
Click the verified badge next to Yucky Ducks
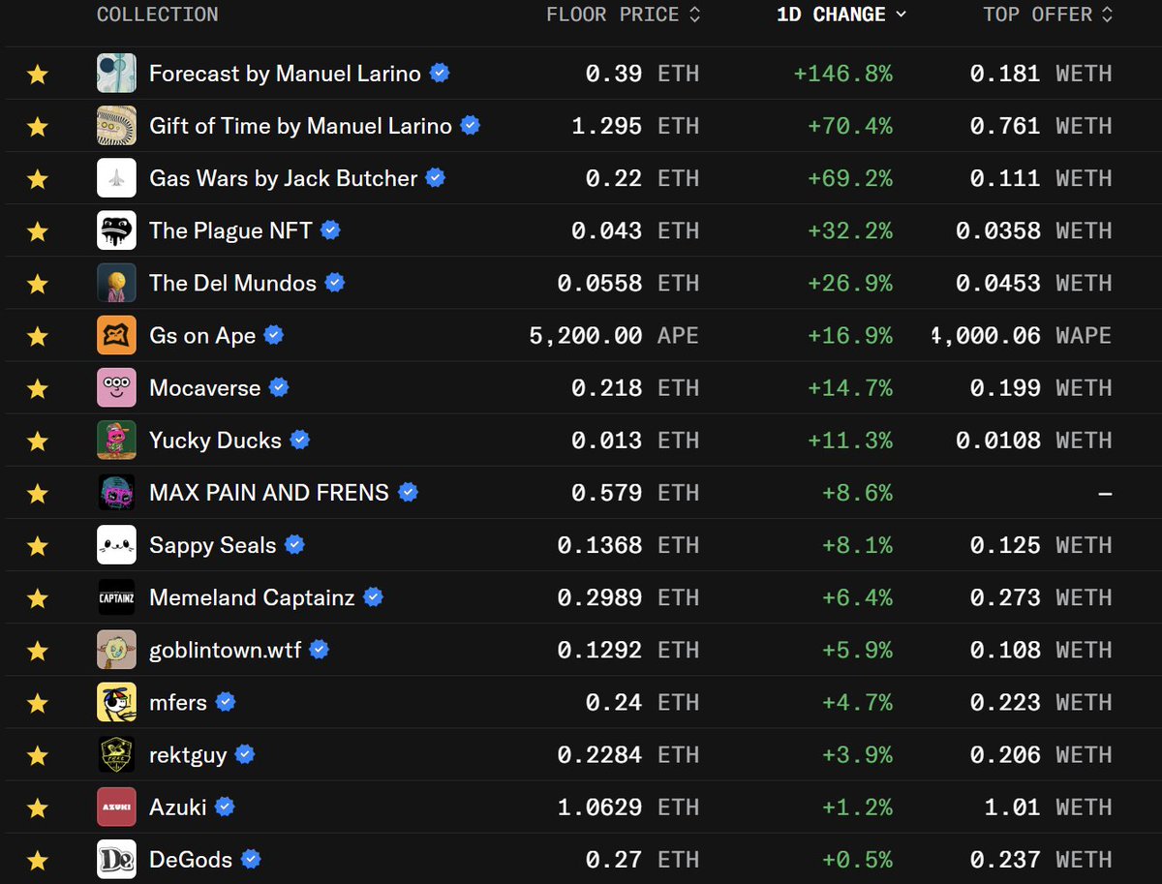click(300, 440)
